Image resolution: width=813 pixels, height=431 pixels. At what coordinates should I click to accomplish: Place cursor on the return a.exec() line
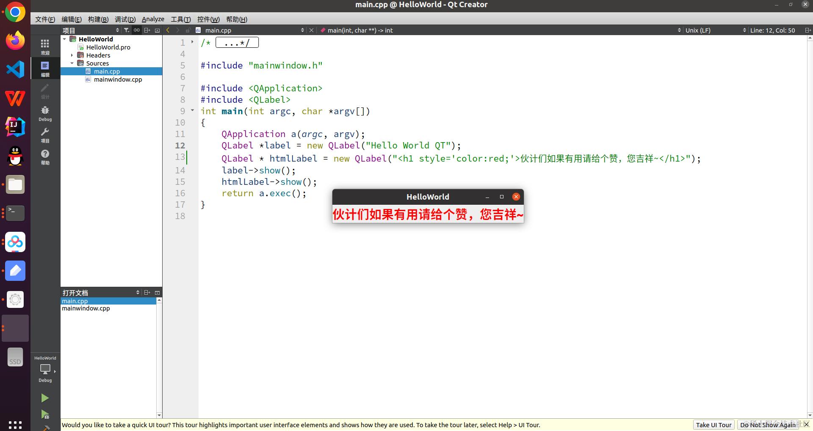[264, 193]
